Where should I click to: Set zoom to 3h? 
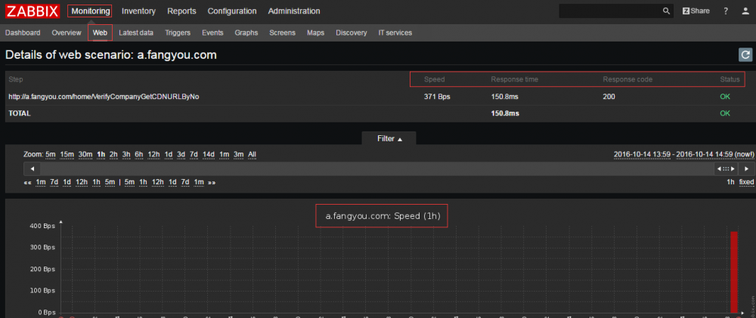coord(126,155)
